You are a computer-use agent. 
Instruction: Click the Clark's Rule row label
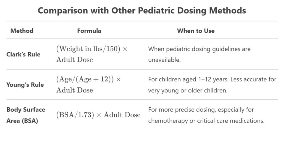pos(23,54)
